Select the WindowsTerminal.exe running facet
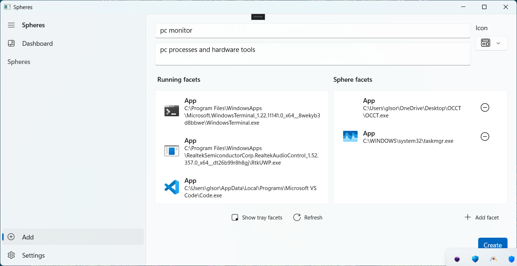This screenshot has height=266, width=517. pyautogui.click(x=242, y=112)
